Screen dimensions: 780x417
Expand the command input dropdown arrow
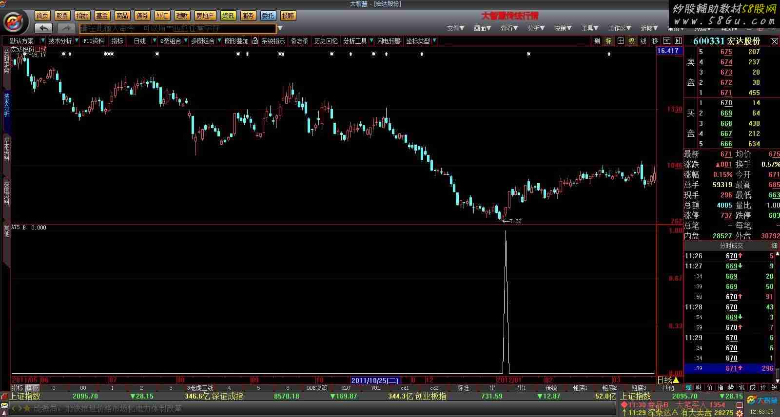pos(280,28)
